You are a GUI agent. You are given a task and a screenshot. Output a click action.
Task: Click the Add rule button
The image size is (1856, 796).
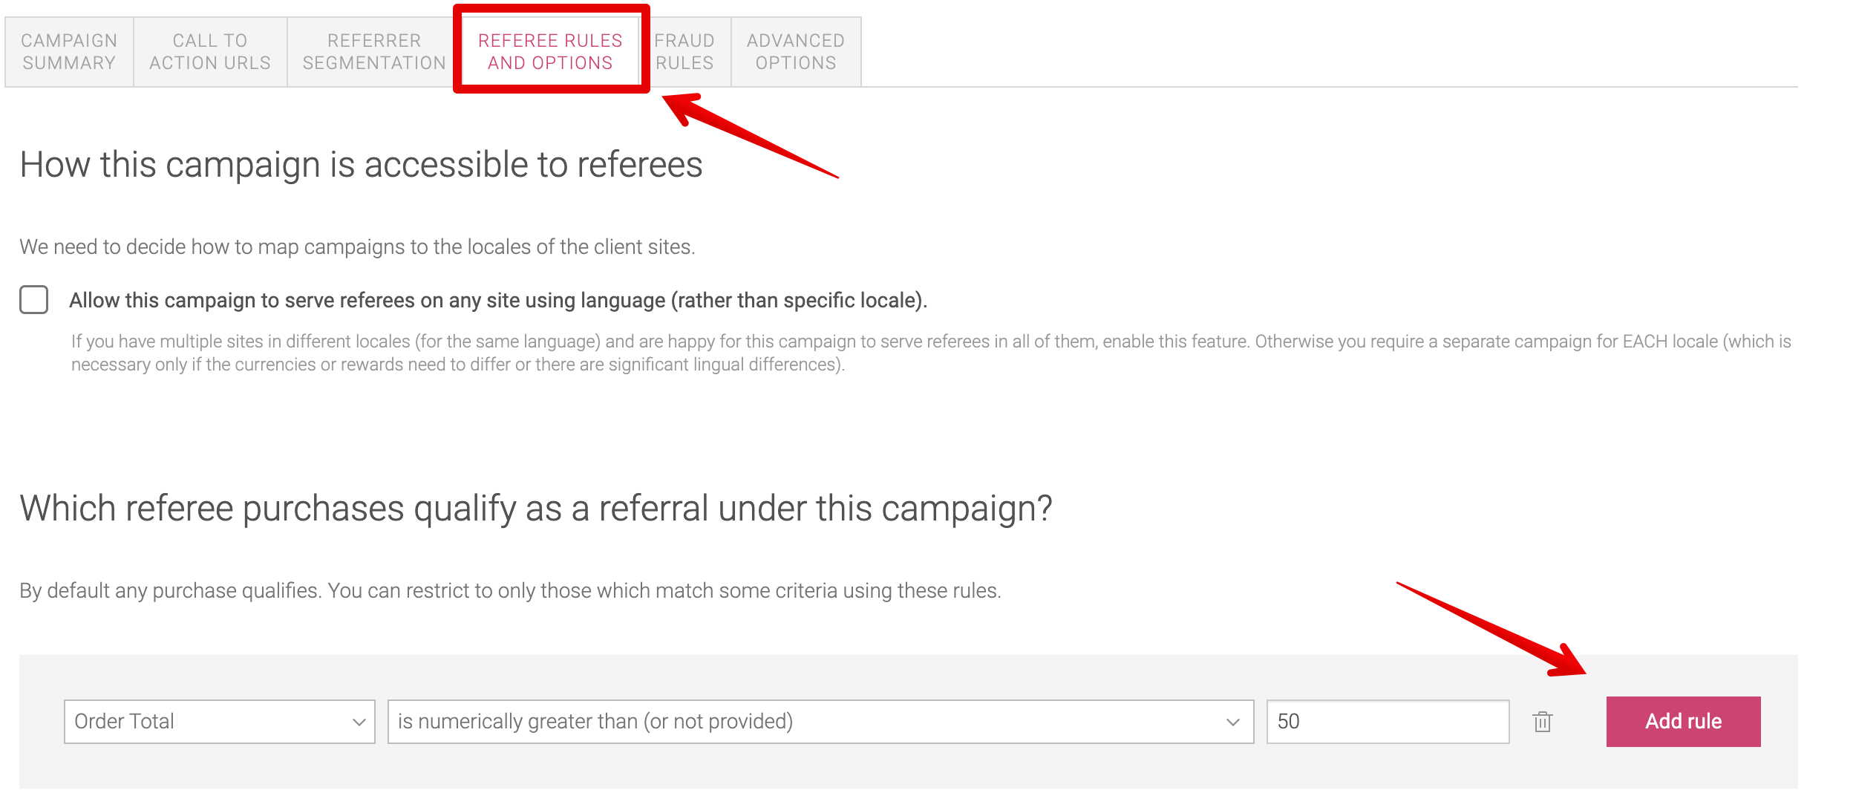1683,722
